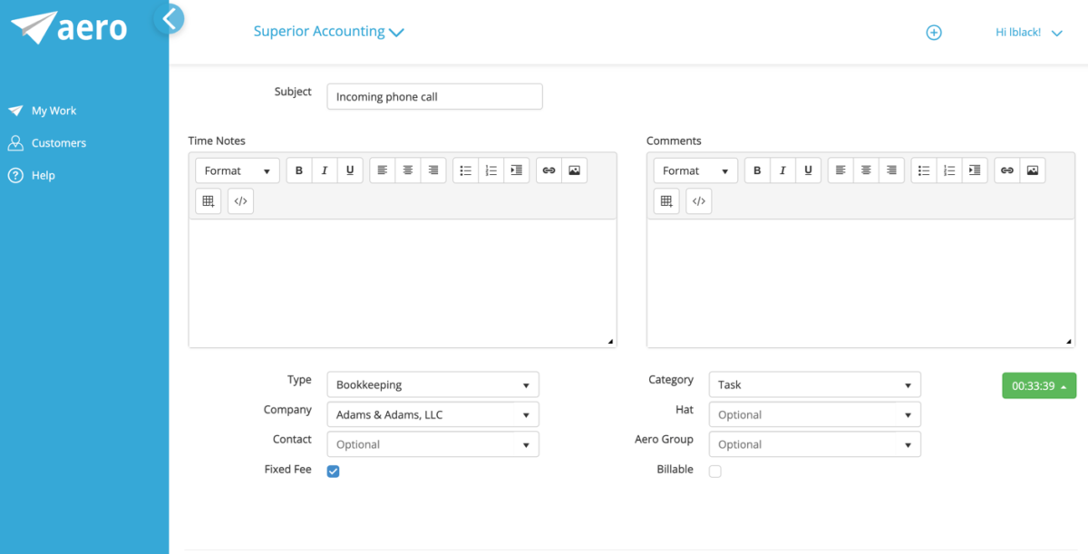Insert a table in Time Notes
Screen dimensions: 1088x554
tap(208, 200)
